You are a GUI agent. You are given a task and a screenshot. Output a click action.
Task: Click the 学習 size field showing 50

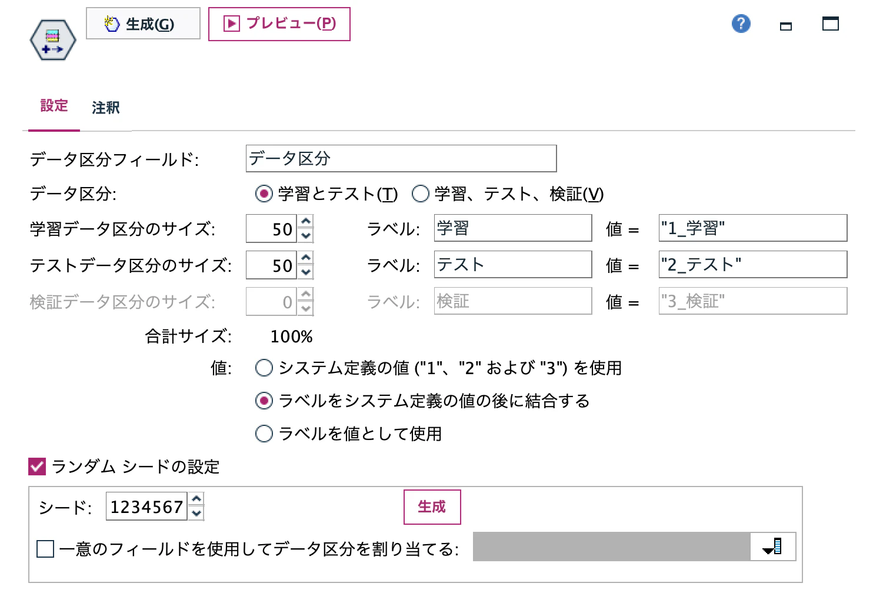(272, 229)
